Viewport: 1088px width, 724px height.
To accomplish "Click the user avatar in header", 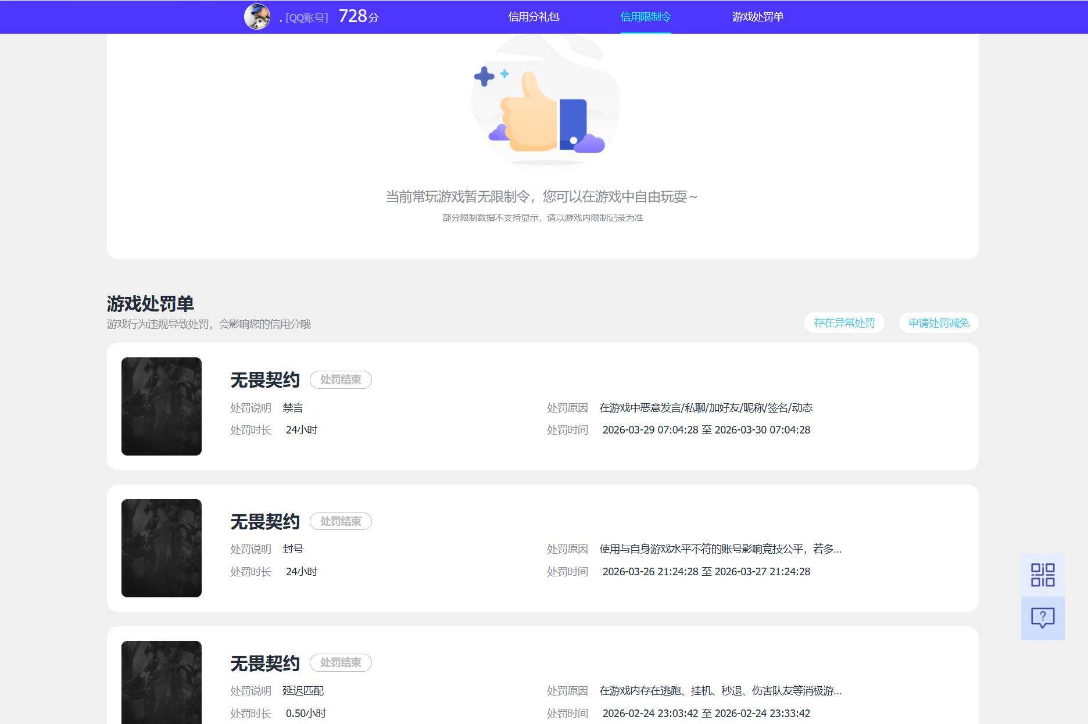I will pos(257,17).
